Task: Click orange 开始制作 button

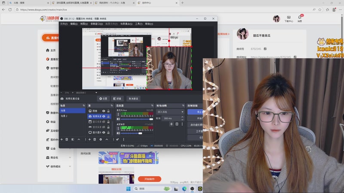Action: pos(149,179)
